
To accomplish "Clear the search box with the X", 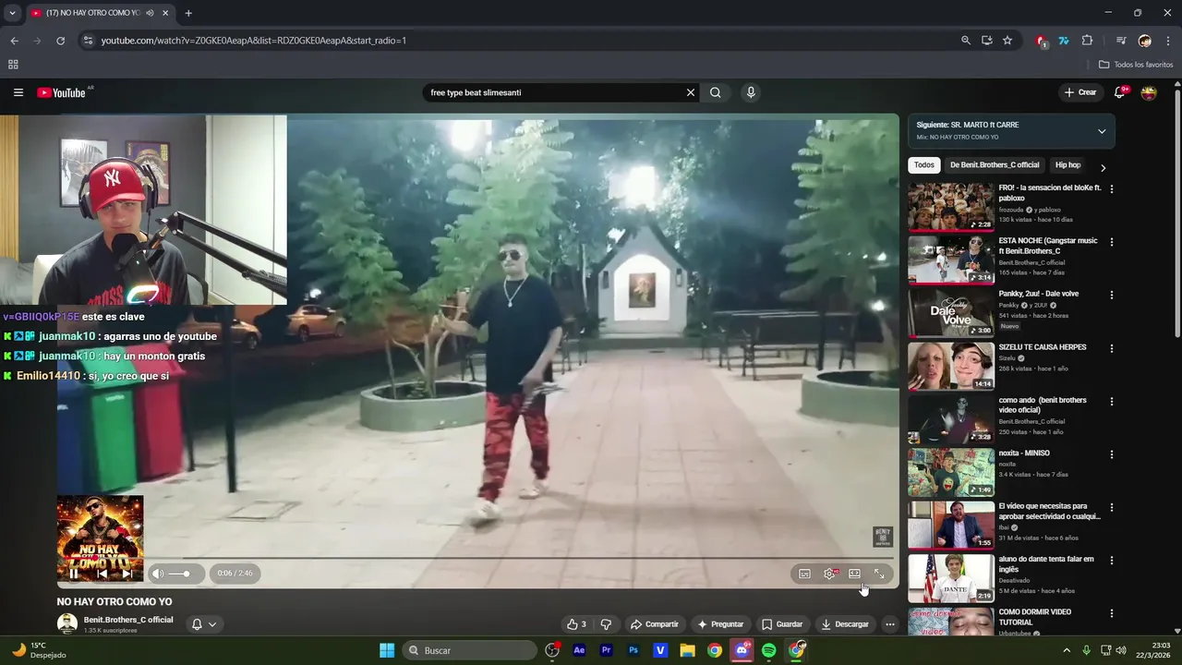I will point(690,92).
